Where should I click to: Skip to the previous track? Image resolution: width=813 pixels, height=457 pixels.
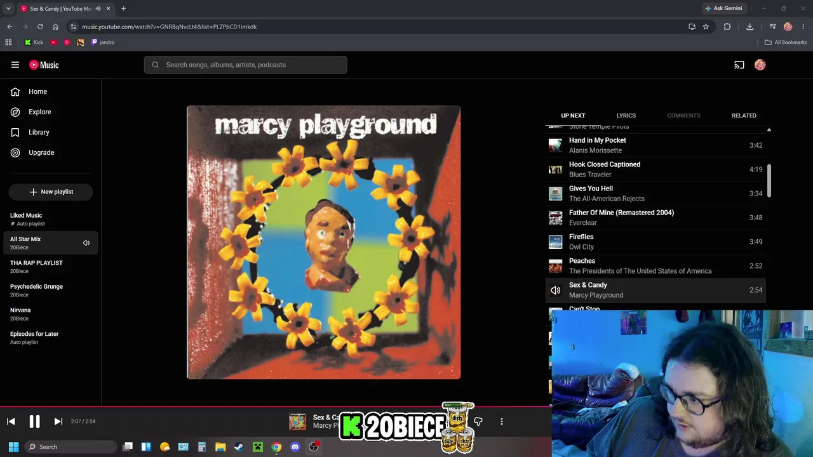pos(11,421)
